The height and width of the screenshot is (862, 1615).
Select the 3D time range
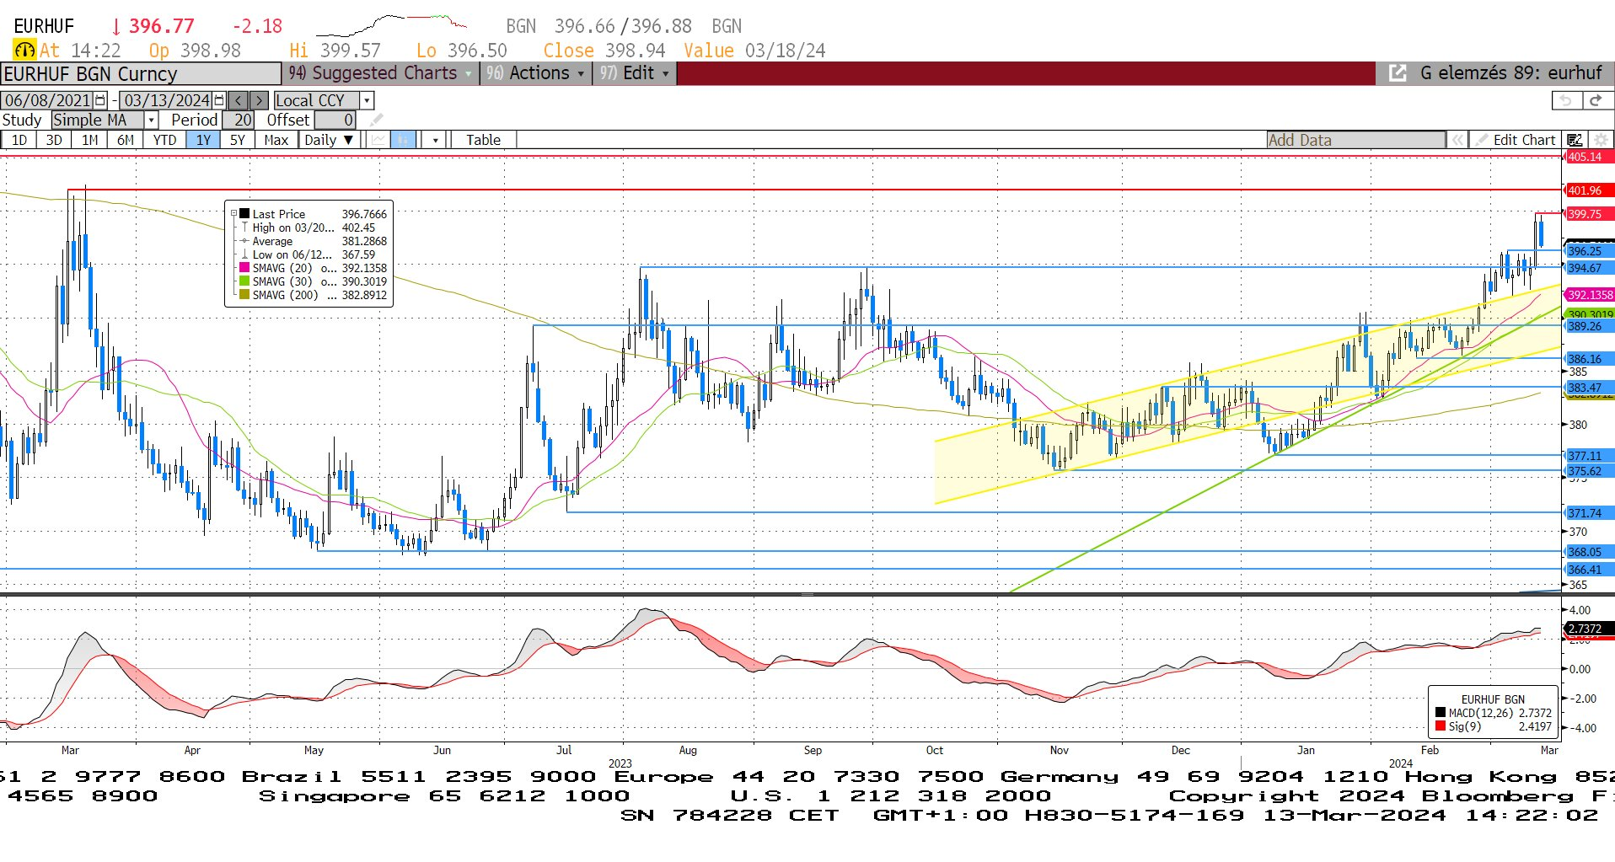coord(54,140)
